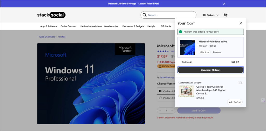
Task: Go to the StackSocial home logo
Action: [51, 15]
